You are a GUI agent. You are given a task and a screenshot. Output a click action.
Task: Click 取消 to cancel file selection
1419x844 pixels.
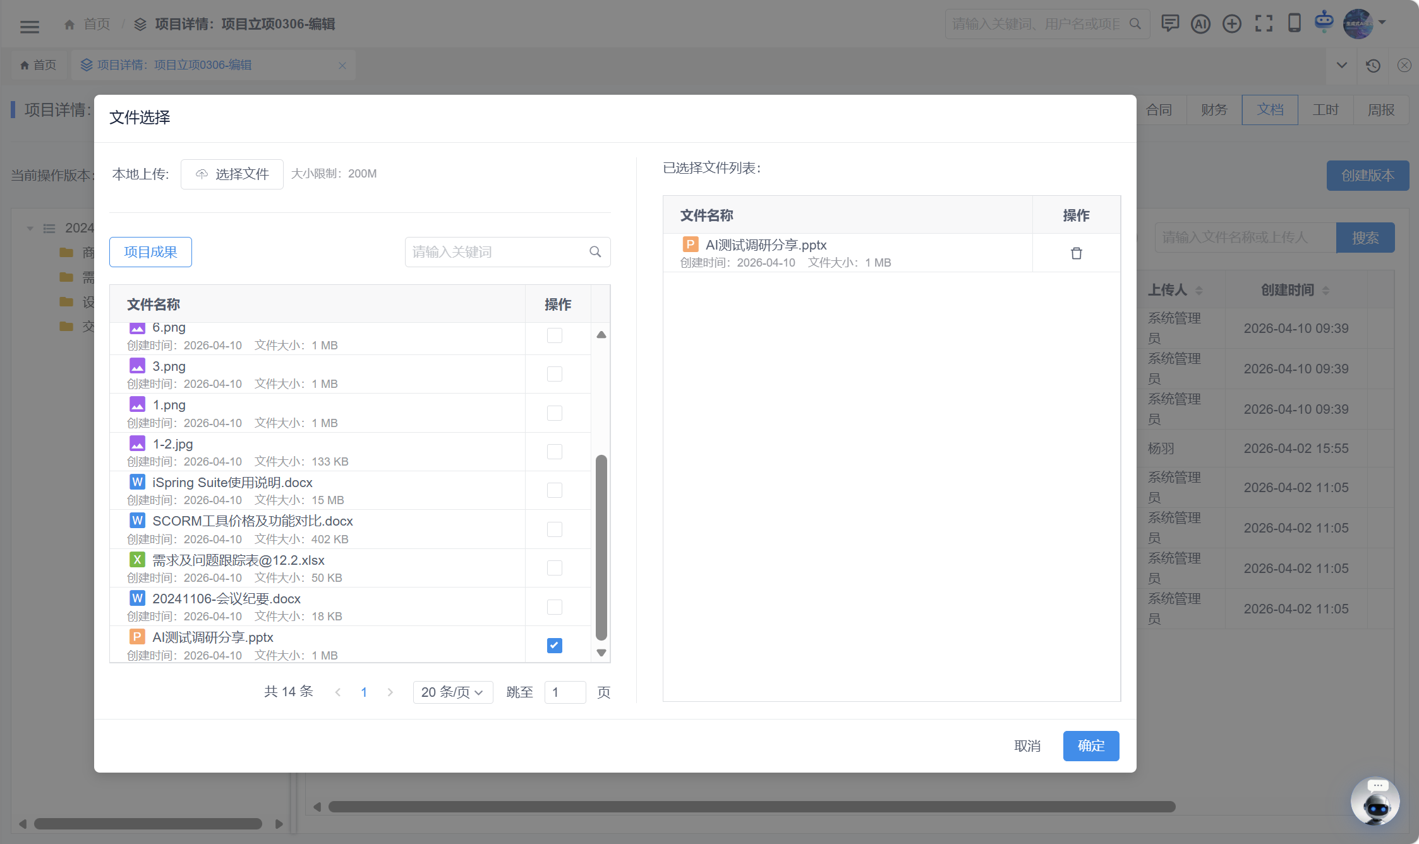(1027, 746)
